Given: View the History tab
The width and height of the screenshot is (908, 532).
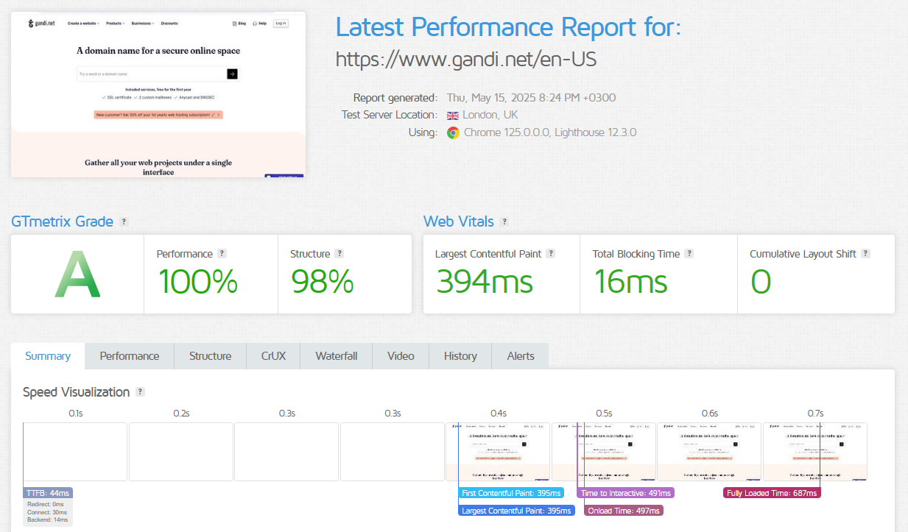Looking at the screenshot, I should point(460,356).
